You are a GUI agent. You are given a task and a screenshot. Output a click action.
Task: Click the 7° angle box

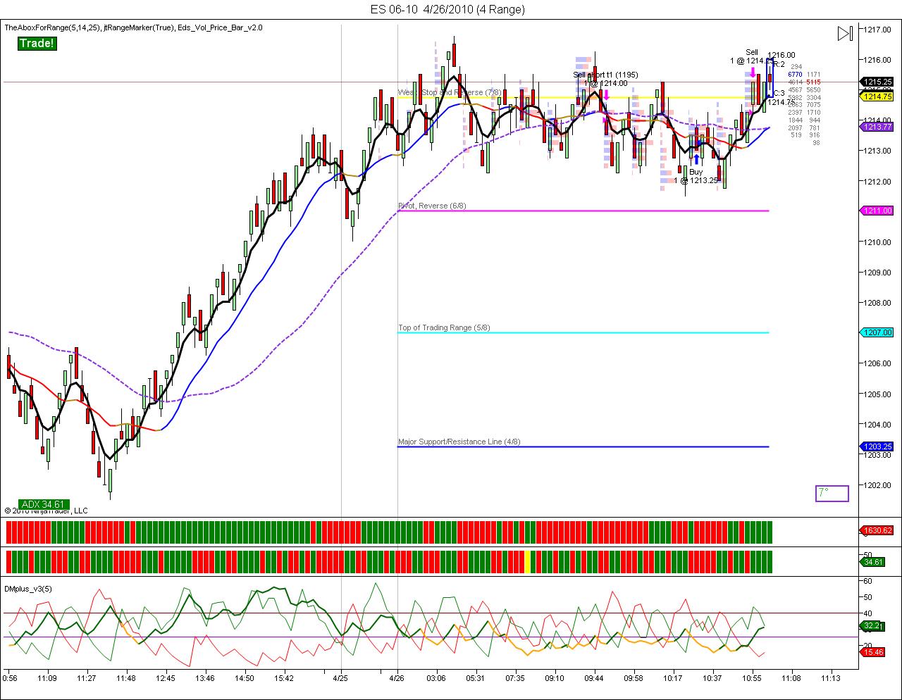(x=832, y=493)
